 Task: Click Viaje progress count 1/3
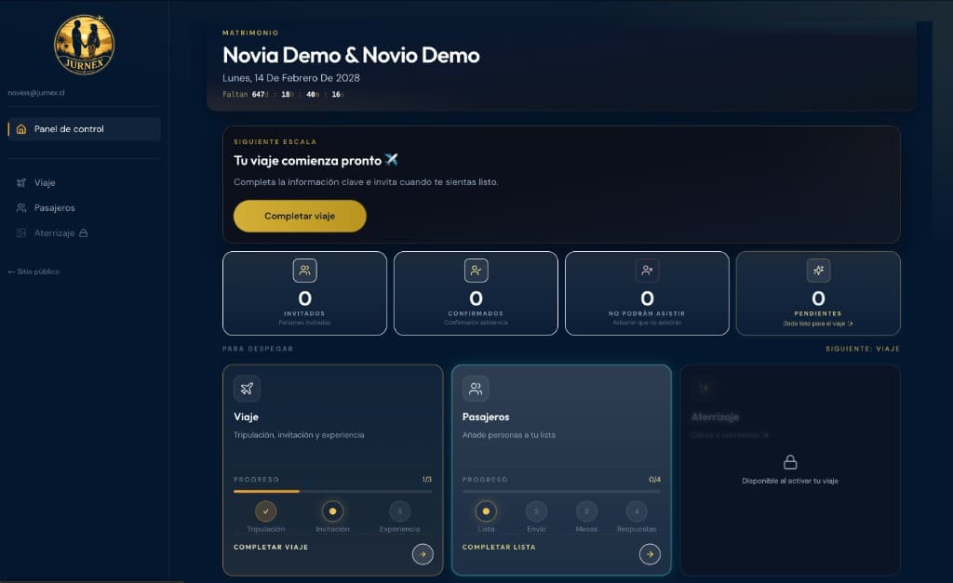tap(426, 480)
